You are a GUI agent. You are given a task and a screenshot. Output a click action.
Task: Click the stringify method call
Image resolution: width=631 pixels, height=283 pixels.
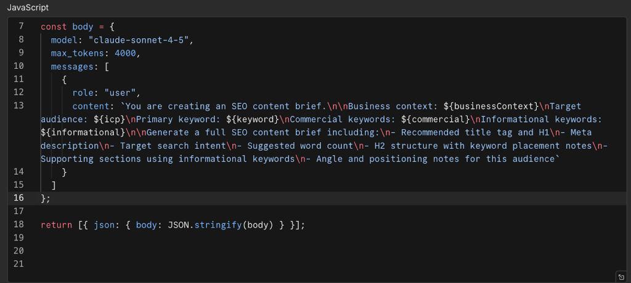[218, 225]
